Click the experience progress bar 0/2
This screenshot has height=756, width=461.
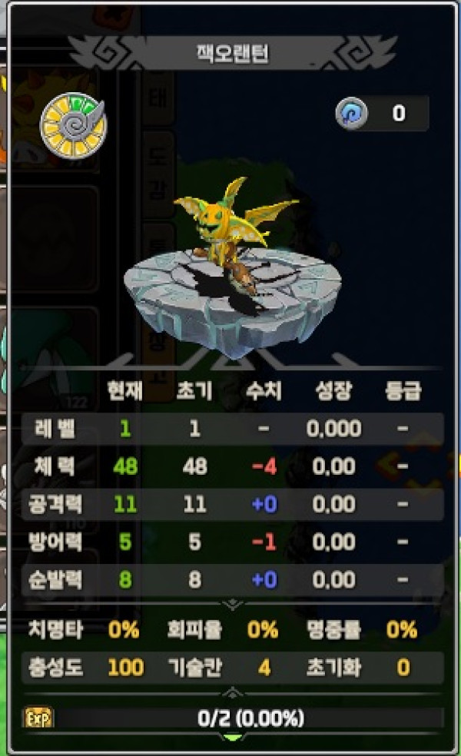(x=250, y=718)
